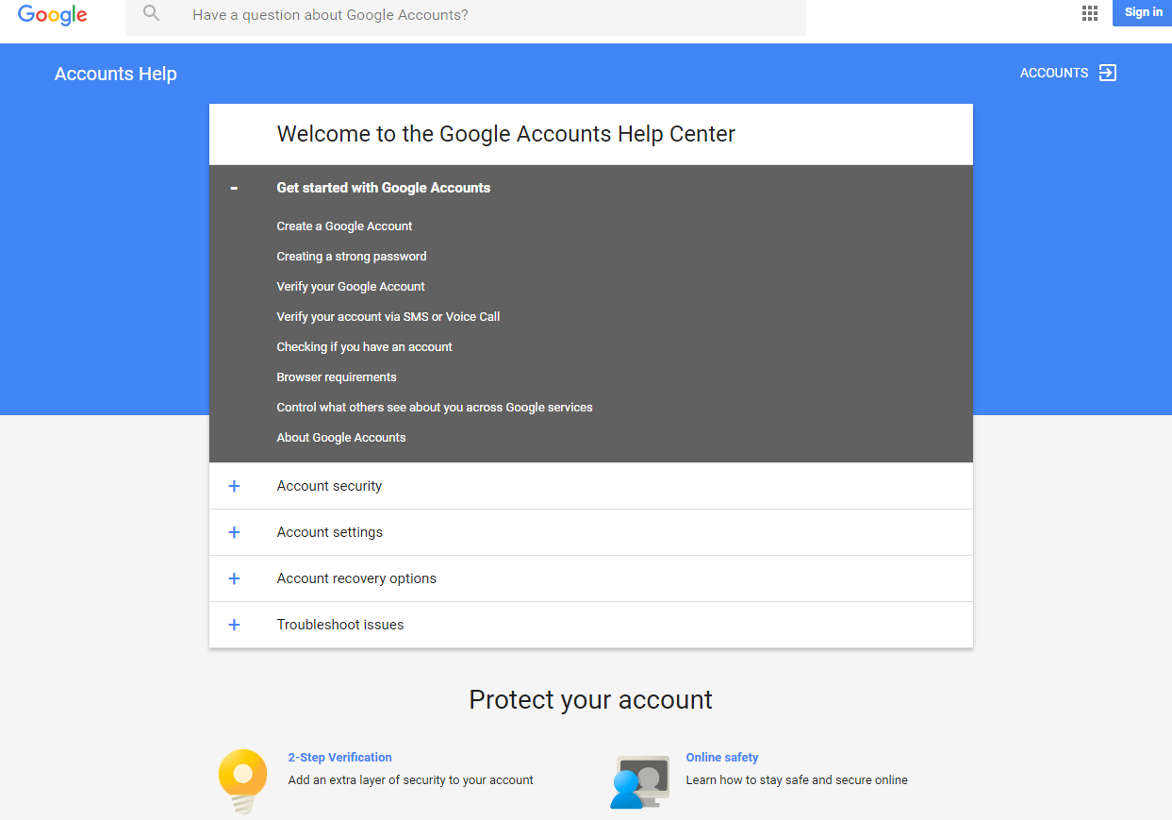The width and height of the screenshot is (1172, 820).
Task: Open Create a Google Account article
Action: (344, 226)
